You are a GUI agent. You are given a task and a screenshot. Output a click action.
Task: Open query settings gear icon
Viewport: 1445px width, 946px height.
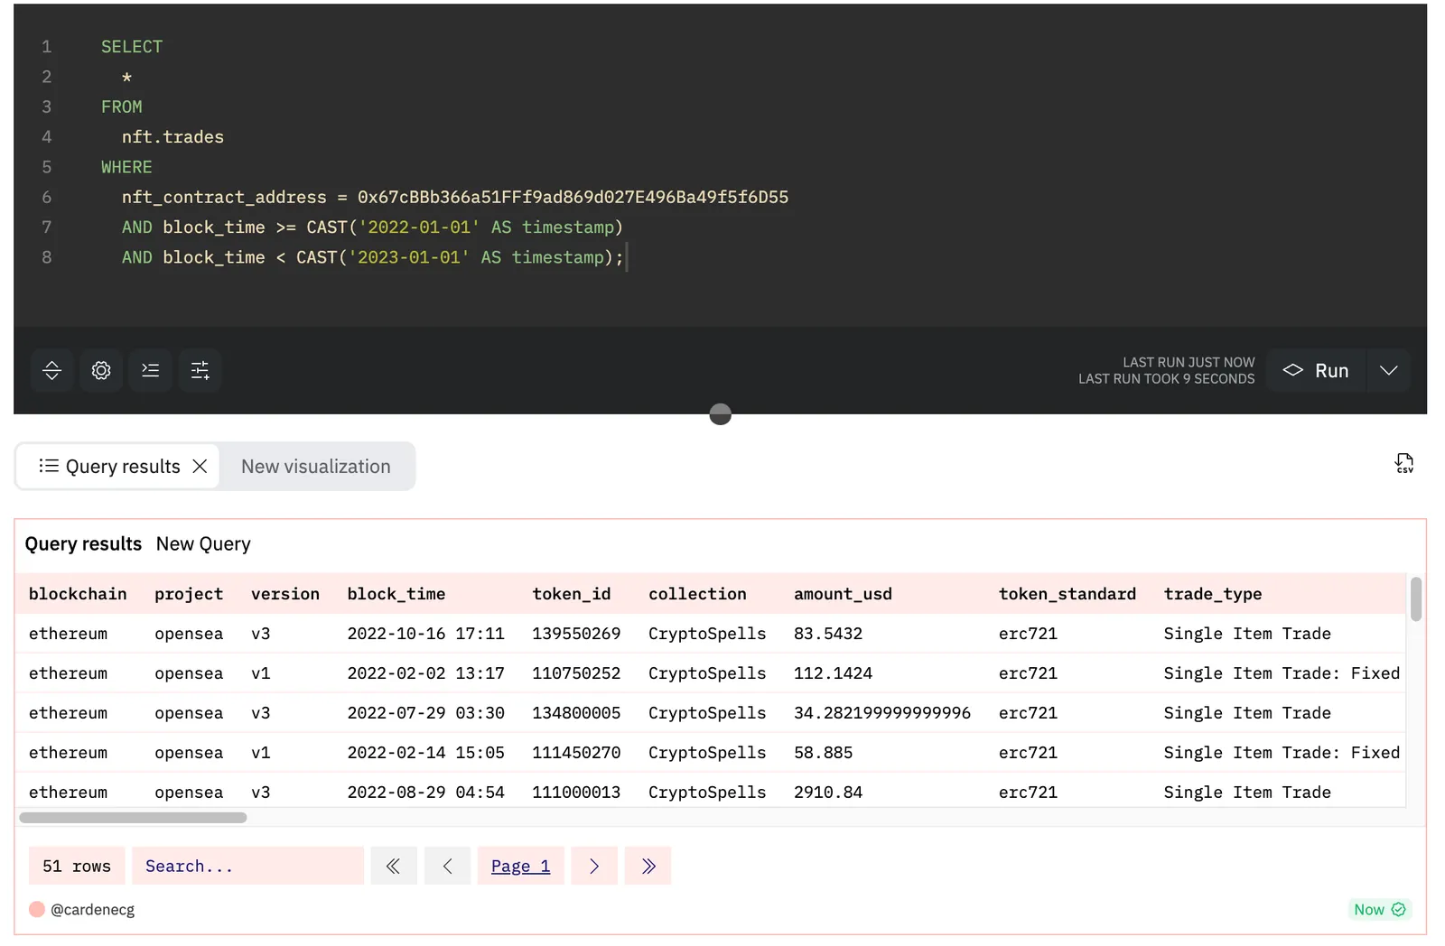coord(101,370)
